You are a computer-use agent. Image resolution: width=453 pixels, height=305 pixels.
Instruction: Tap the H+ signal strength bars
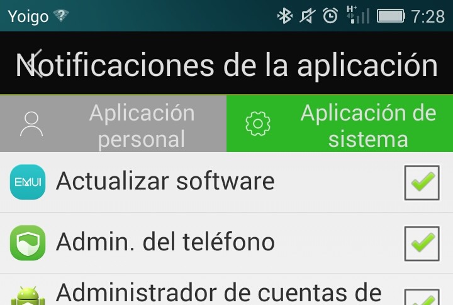(358, 15)
